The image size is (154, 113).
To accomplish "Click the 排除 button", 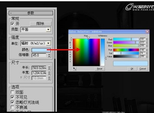I will (x=41, y=24).
